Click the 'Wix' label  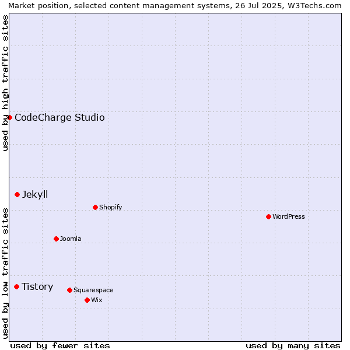pos(97,300)
